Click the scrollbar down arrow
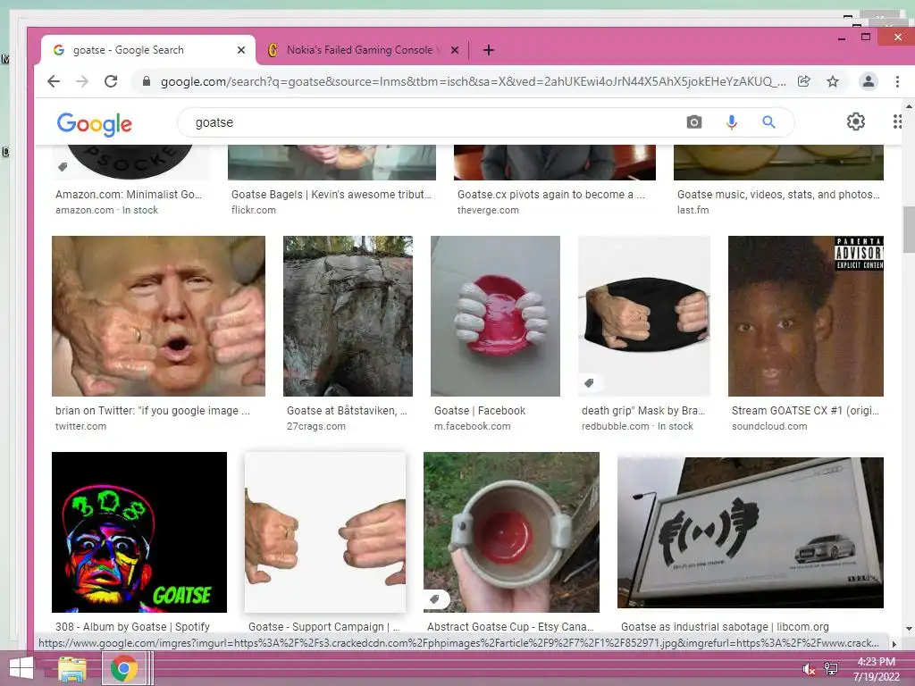The height and width of the screenshot is (686, 915). pos(909,628)
